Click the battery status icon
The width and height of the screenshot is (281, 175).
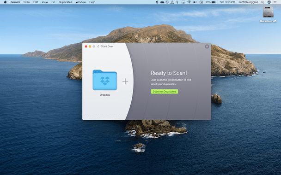coord(214,2)
